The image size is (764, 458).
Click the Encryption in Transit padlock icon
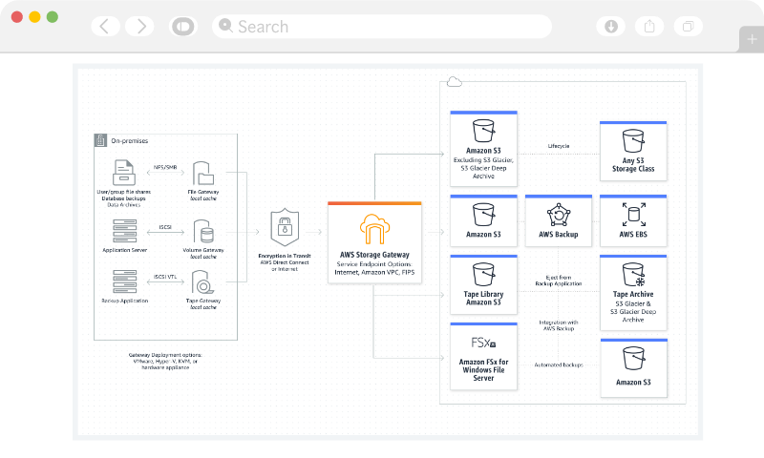pyautogui.click(x=284, y=228)
